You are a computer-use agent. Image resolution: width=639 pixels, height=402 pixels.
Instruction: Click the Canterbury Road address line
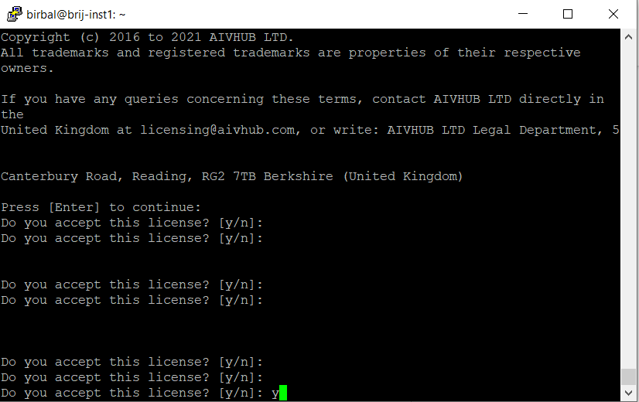(232, 176)
